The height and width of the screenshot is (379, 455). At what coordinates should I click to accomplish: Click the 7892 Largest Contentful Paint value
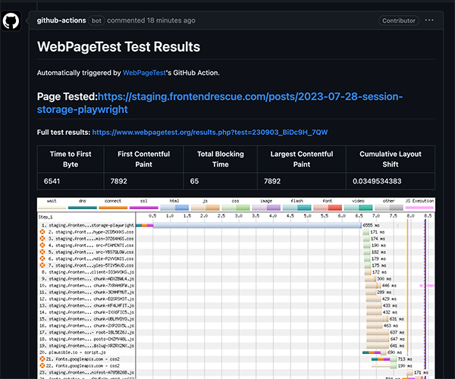[272, 181]
